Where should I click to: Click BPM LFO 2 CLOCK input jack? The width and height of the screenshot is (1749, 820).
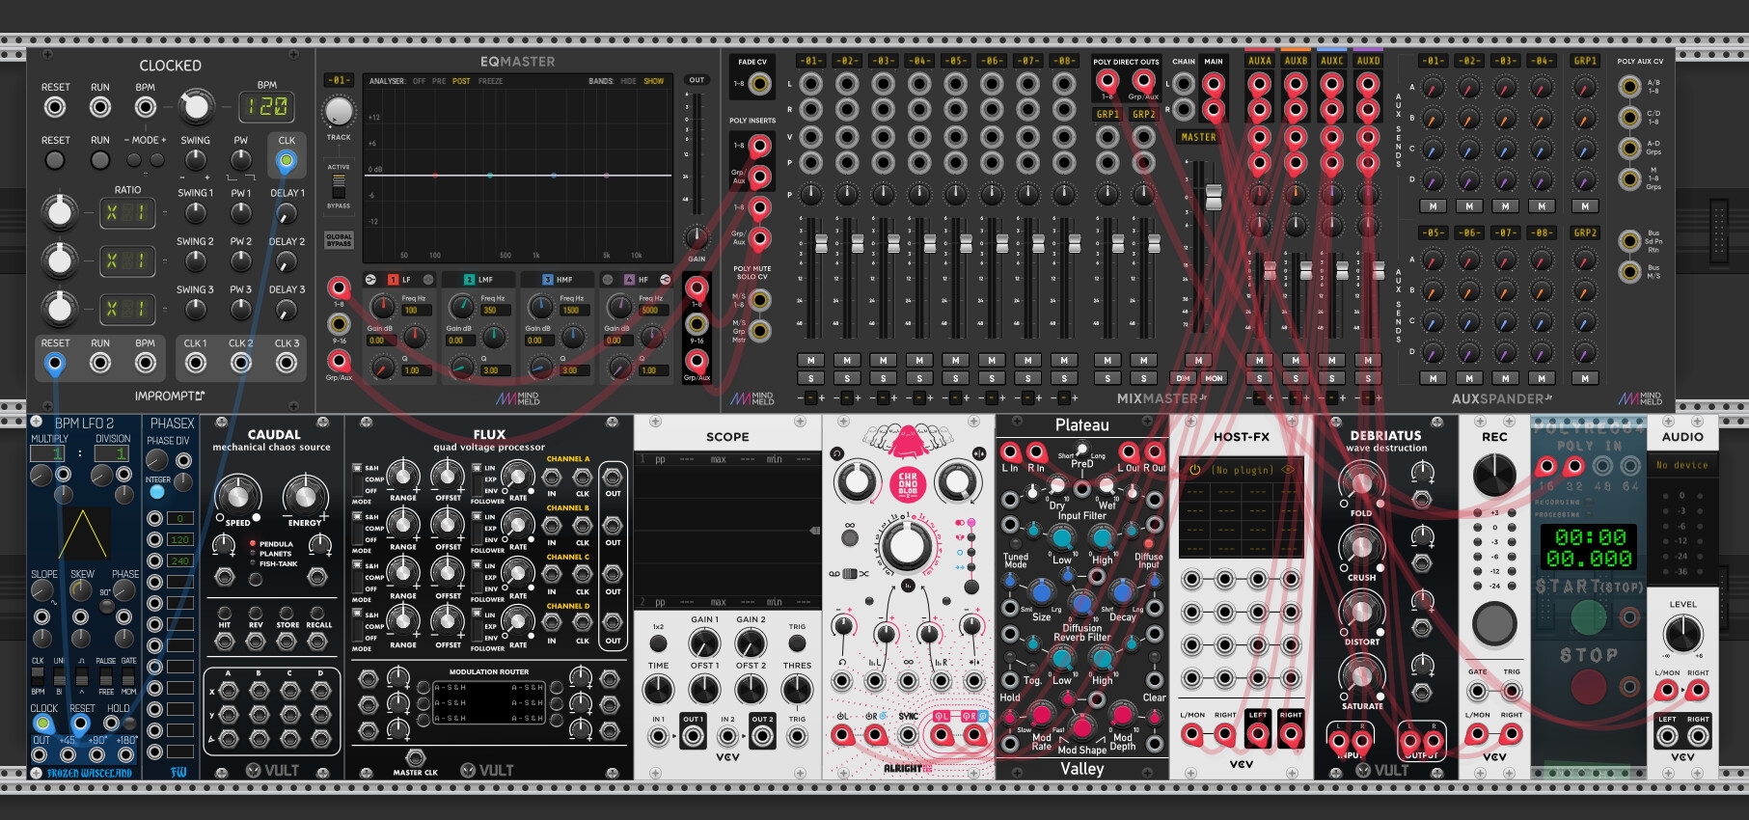coord(41,723)
